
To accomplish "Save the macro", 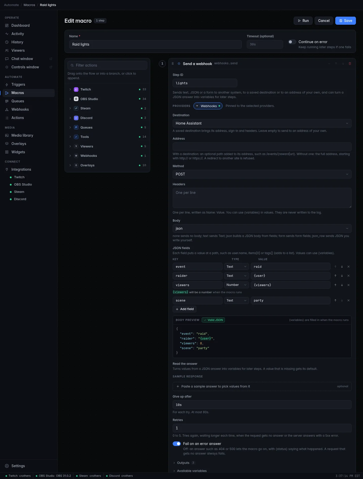I will click(x=345, y=21).
